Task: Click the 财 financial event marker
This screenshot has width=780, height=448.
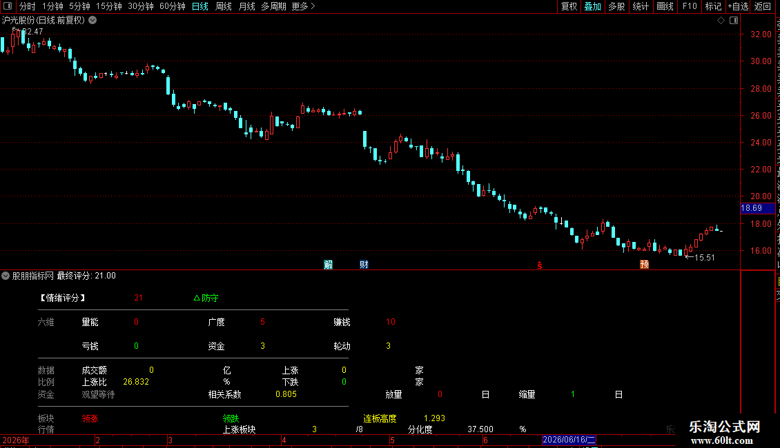Action: 364,265
